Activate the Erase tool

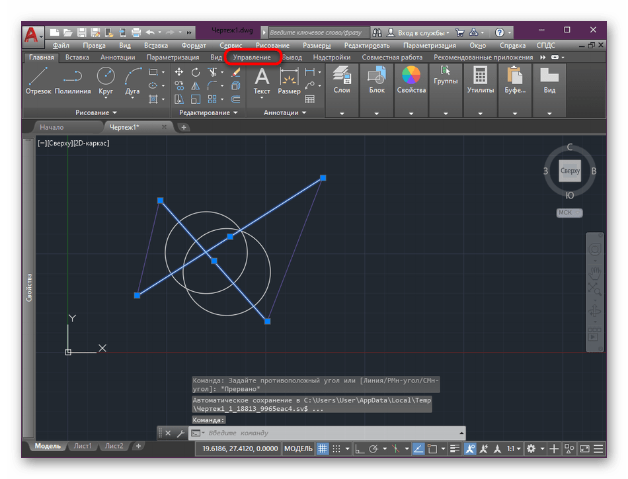tap(235, 72)
